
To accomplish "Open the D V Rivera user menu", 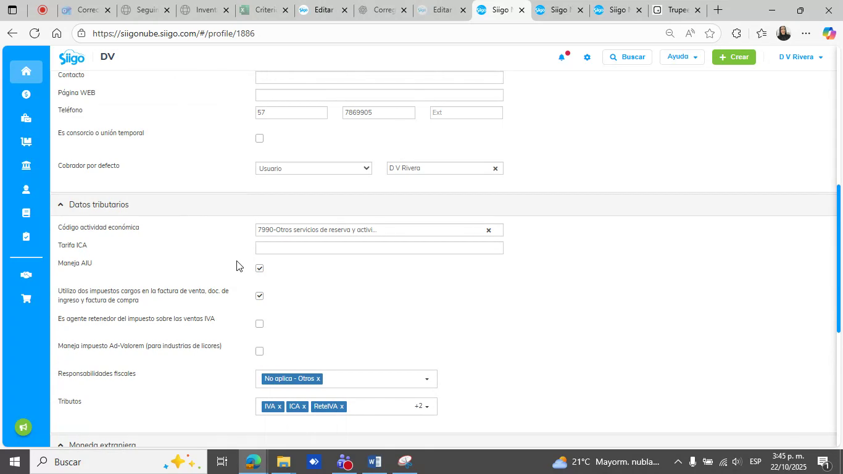I will tap(800, 57).
